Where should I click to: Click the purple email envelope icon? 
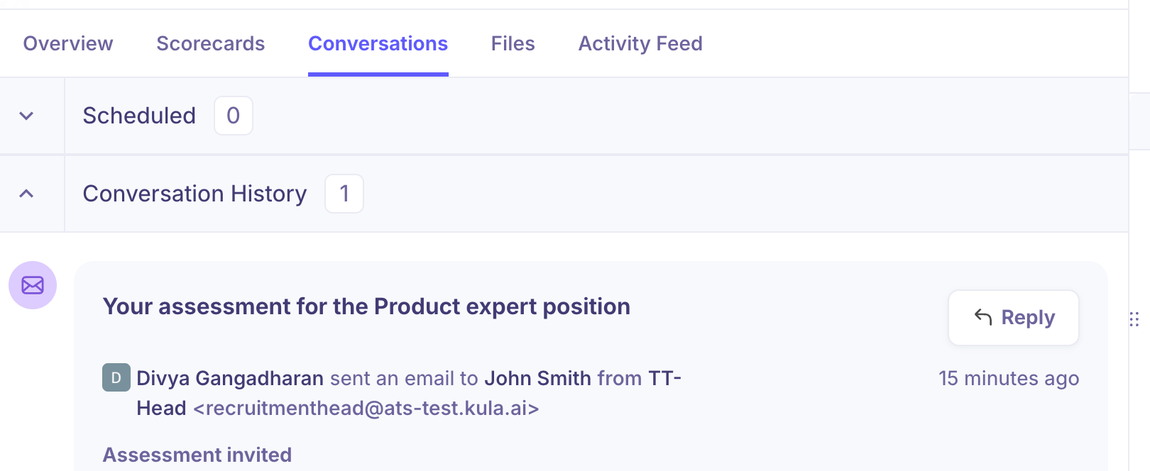point(33,285)
